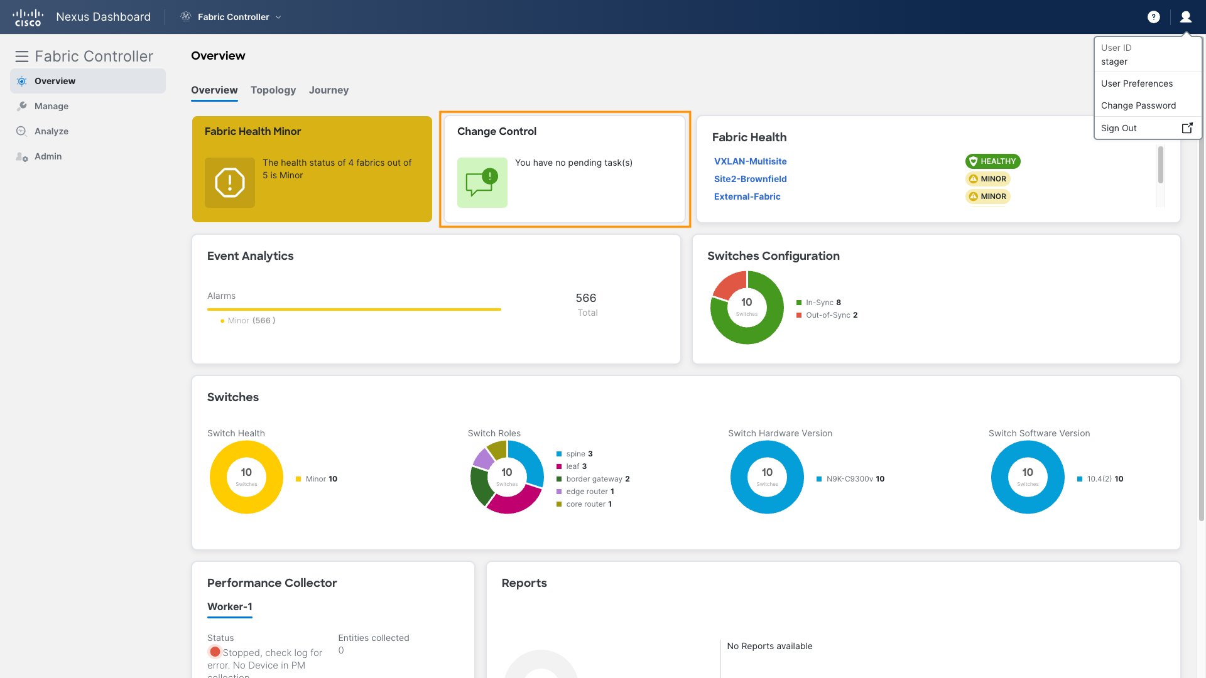Click the Manage wrench icon
Viewport: 1206px width, 678px height.
coord(22,106)
